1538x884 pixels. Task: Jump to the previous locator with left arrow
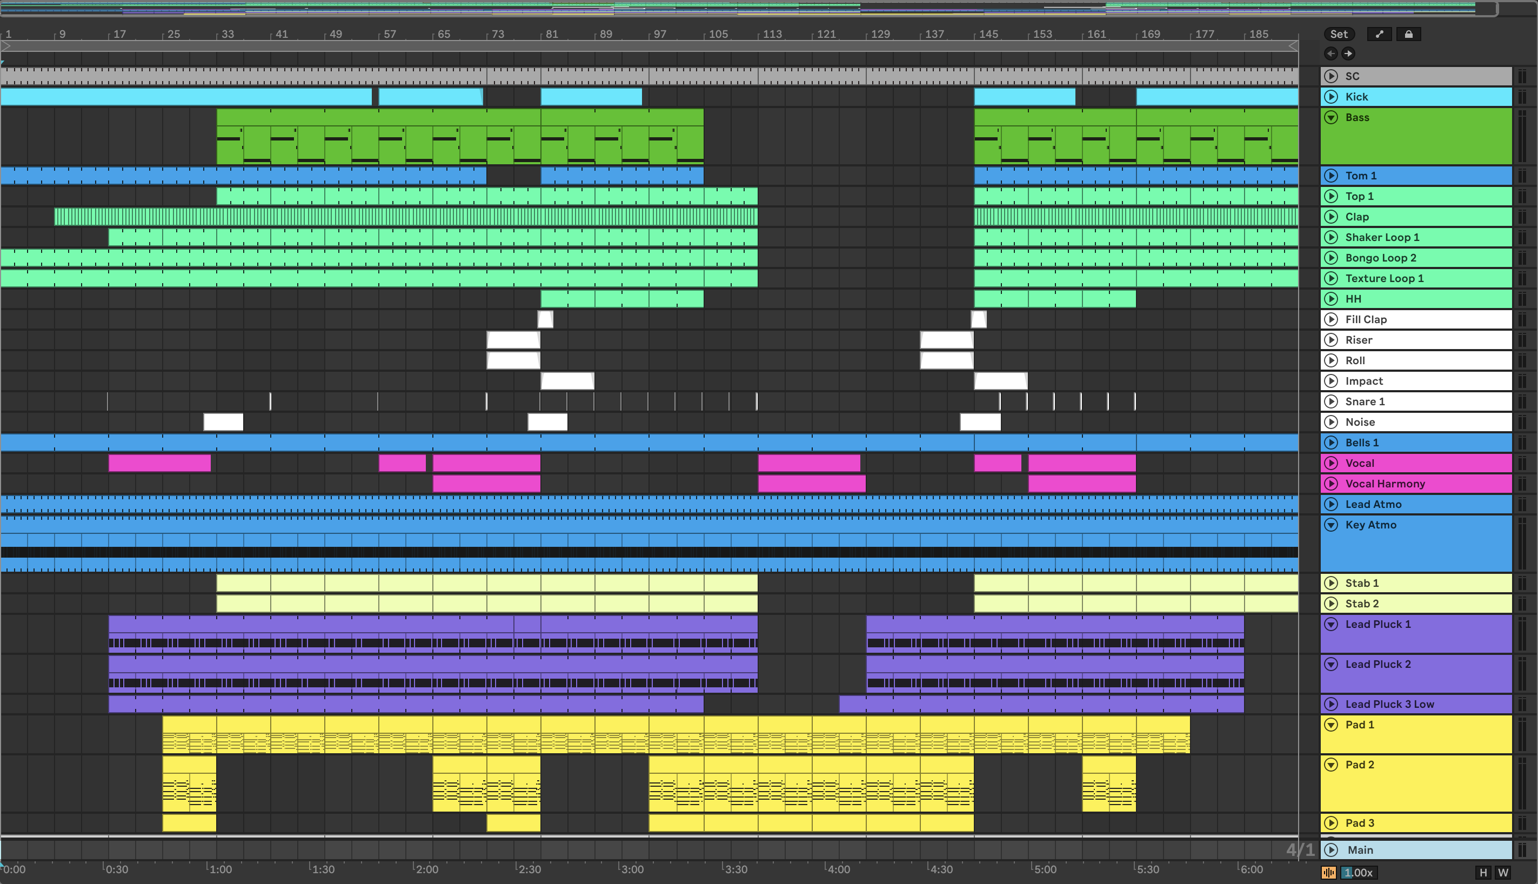(x=1330, y=53)
